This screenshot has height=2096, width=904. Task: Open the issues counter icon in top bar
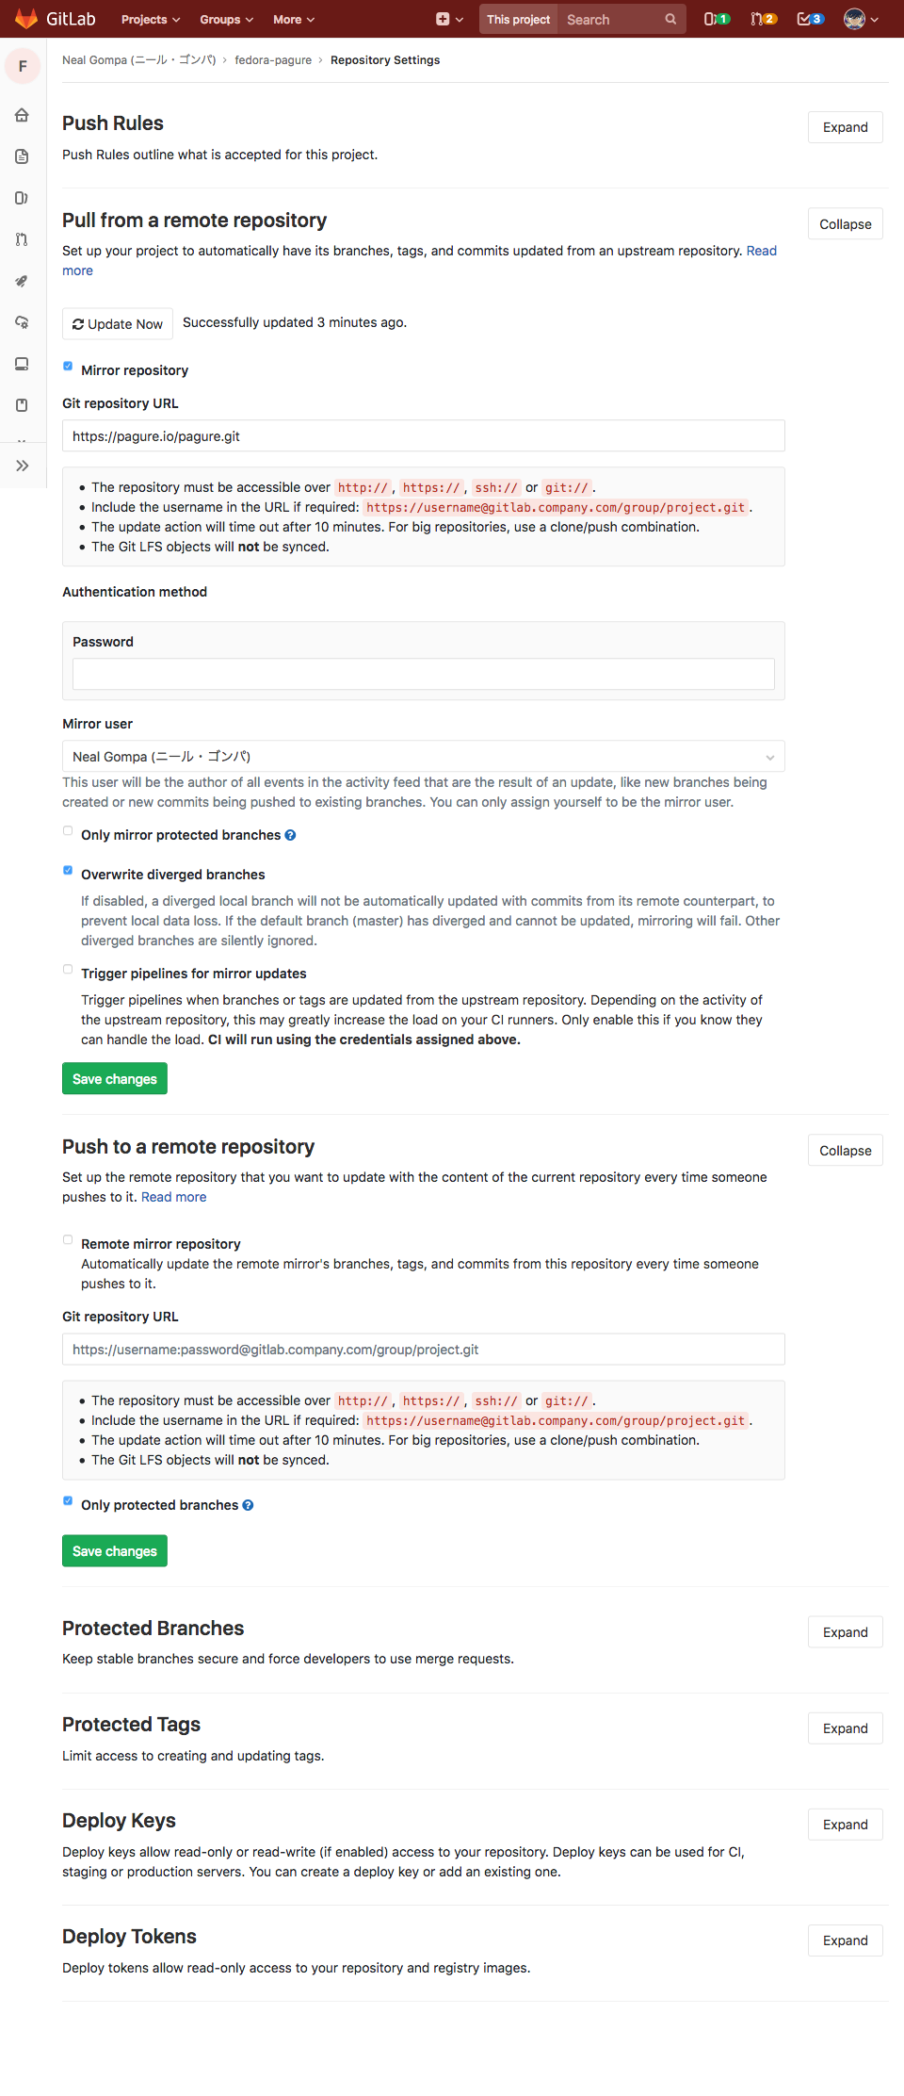point(717,19)
